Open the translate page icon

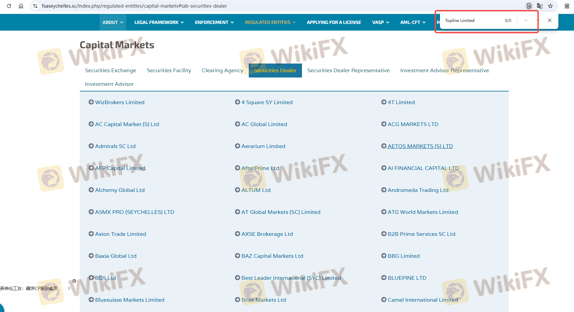click(x=540, y=6)
